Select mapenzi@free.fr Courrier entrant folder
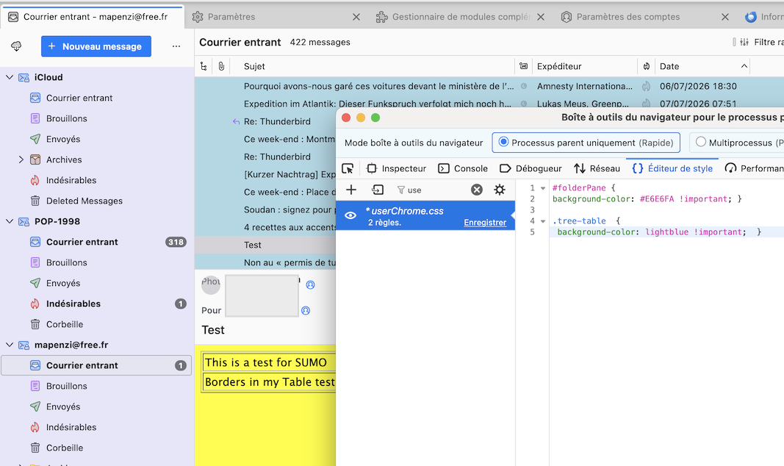The width and height of the screenshot is (784, 466). tap(96, 365)
